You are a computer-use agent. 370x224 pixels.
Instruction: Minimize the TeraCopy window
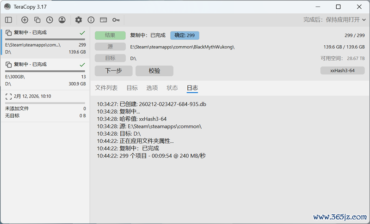(x=318, y=6)
